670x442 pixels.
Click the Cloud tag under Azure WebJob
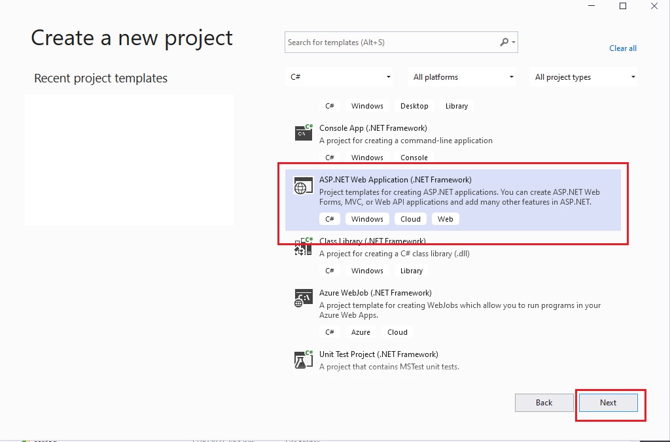point(397,332)
